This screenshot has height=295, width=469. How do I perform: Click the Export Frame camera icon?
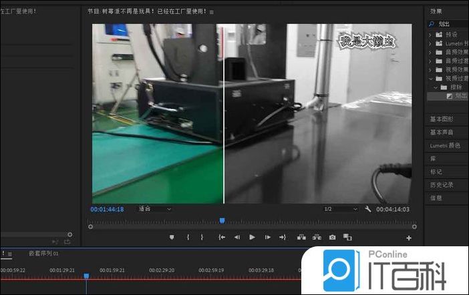pos(332,238)
